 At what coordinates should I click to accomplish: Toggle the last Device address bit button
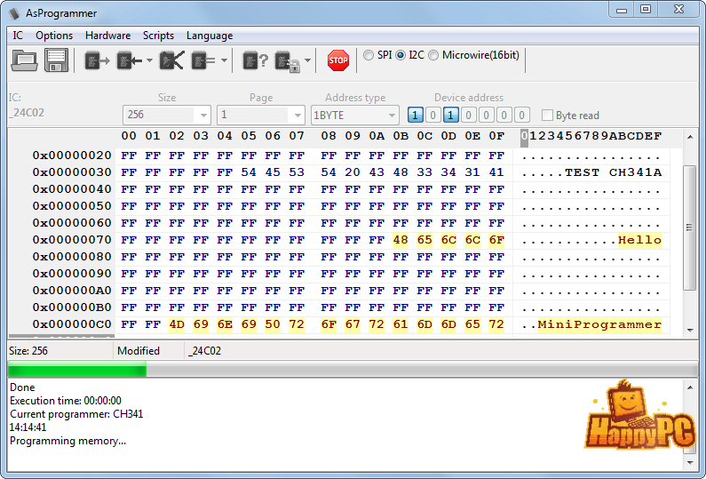click(x=522, y=116)
